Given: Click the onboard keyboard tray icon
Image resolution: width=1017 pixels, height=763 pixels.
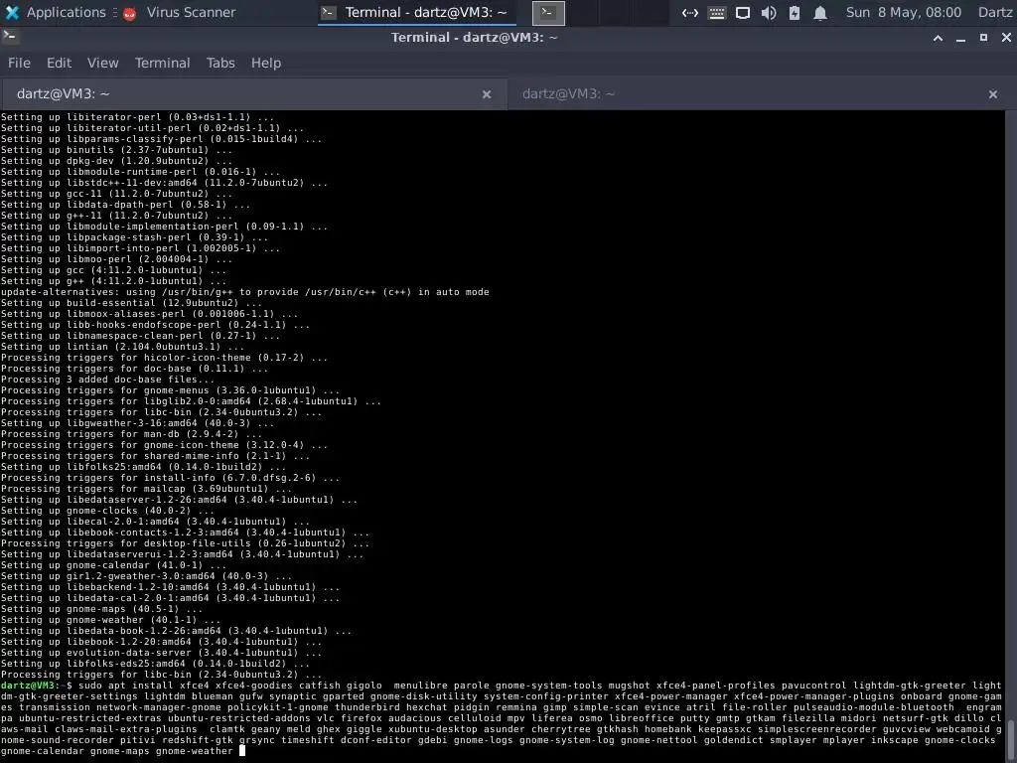Looking at the screenshot, I should tap(717, 12).
